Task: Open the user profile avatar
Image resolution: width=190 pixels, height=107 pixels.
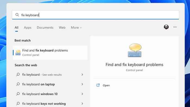Action: tap(166, 27)
